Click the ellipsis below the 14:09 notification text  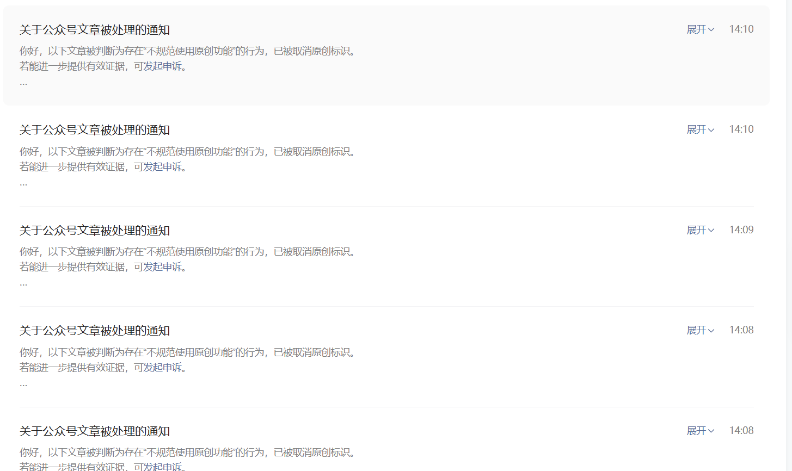coord(23,284)
